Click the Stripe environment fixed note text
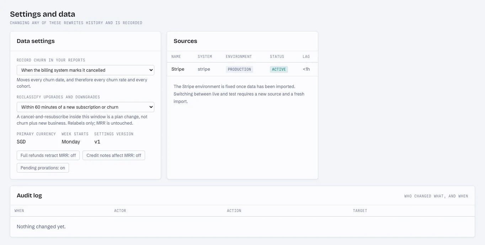Screen dimensions: 485x245 (x=239, y=94)
